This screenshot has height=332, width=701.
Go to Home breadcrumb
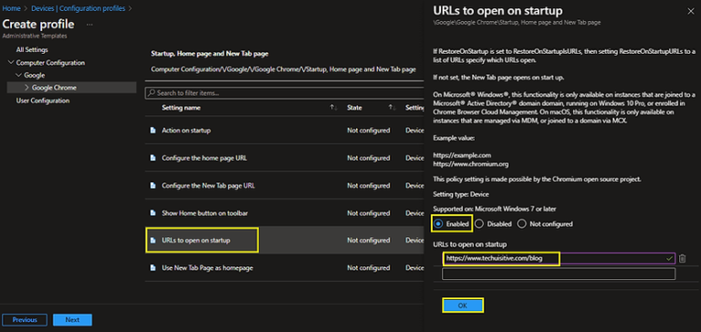click(x=11, y=8)
